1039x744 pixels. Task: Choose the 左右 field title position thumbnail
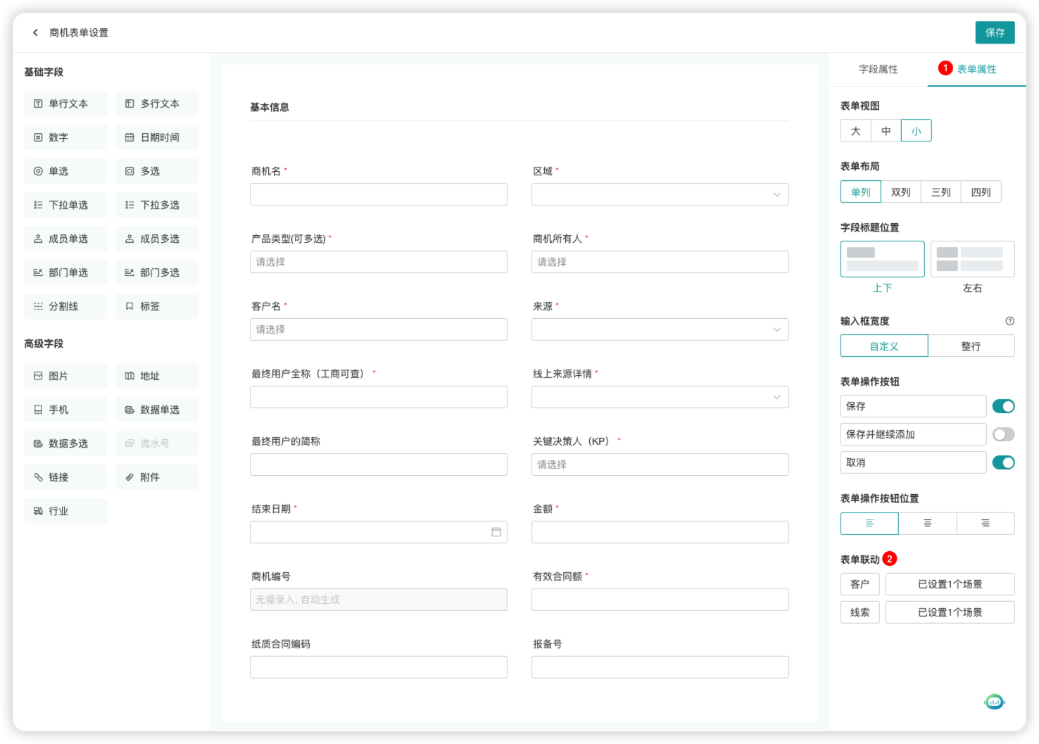(x=972, y=259)
